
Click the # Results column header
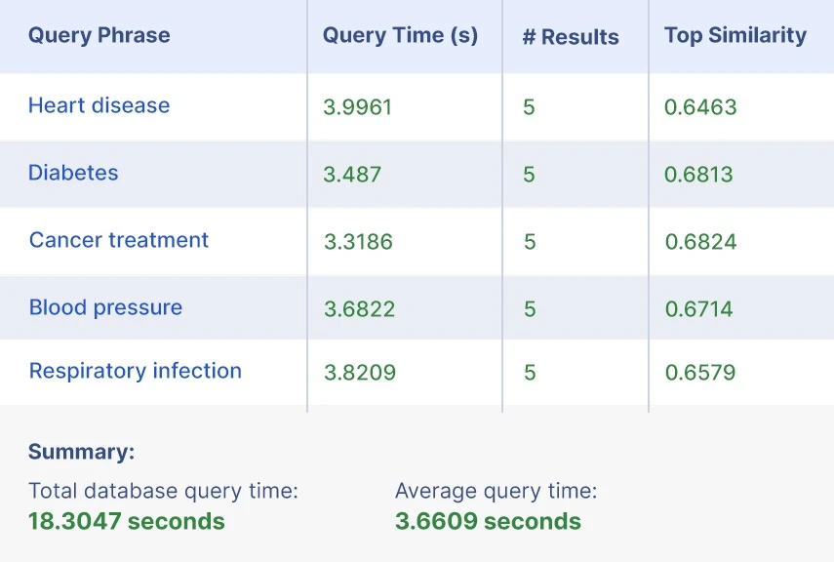tap(571, 37)
